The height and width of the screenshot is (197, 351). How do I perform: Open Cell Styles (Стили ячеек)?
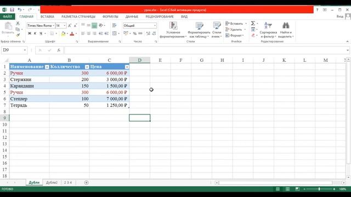point(217,30)
